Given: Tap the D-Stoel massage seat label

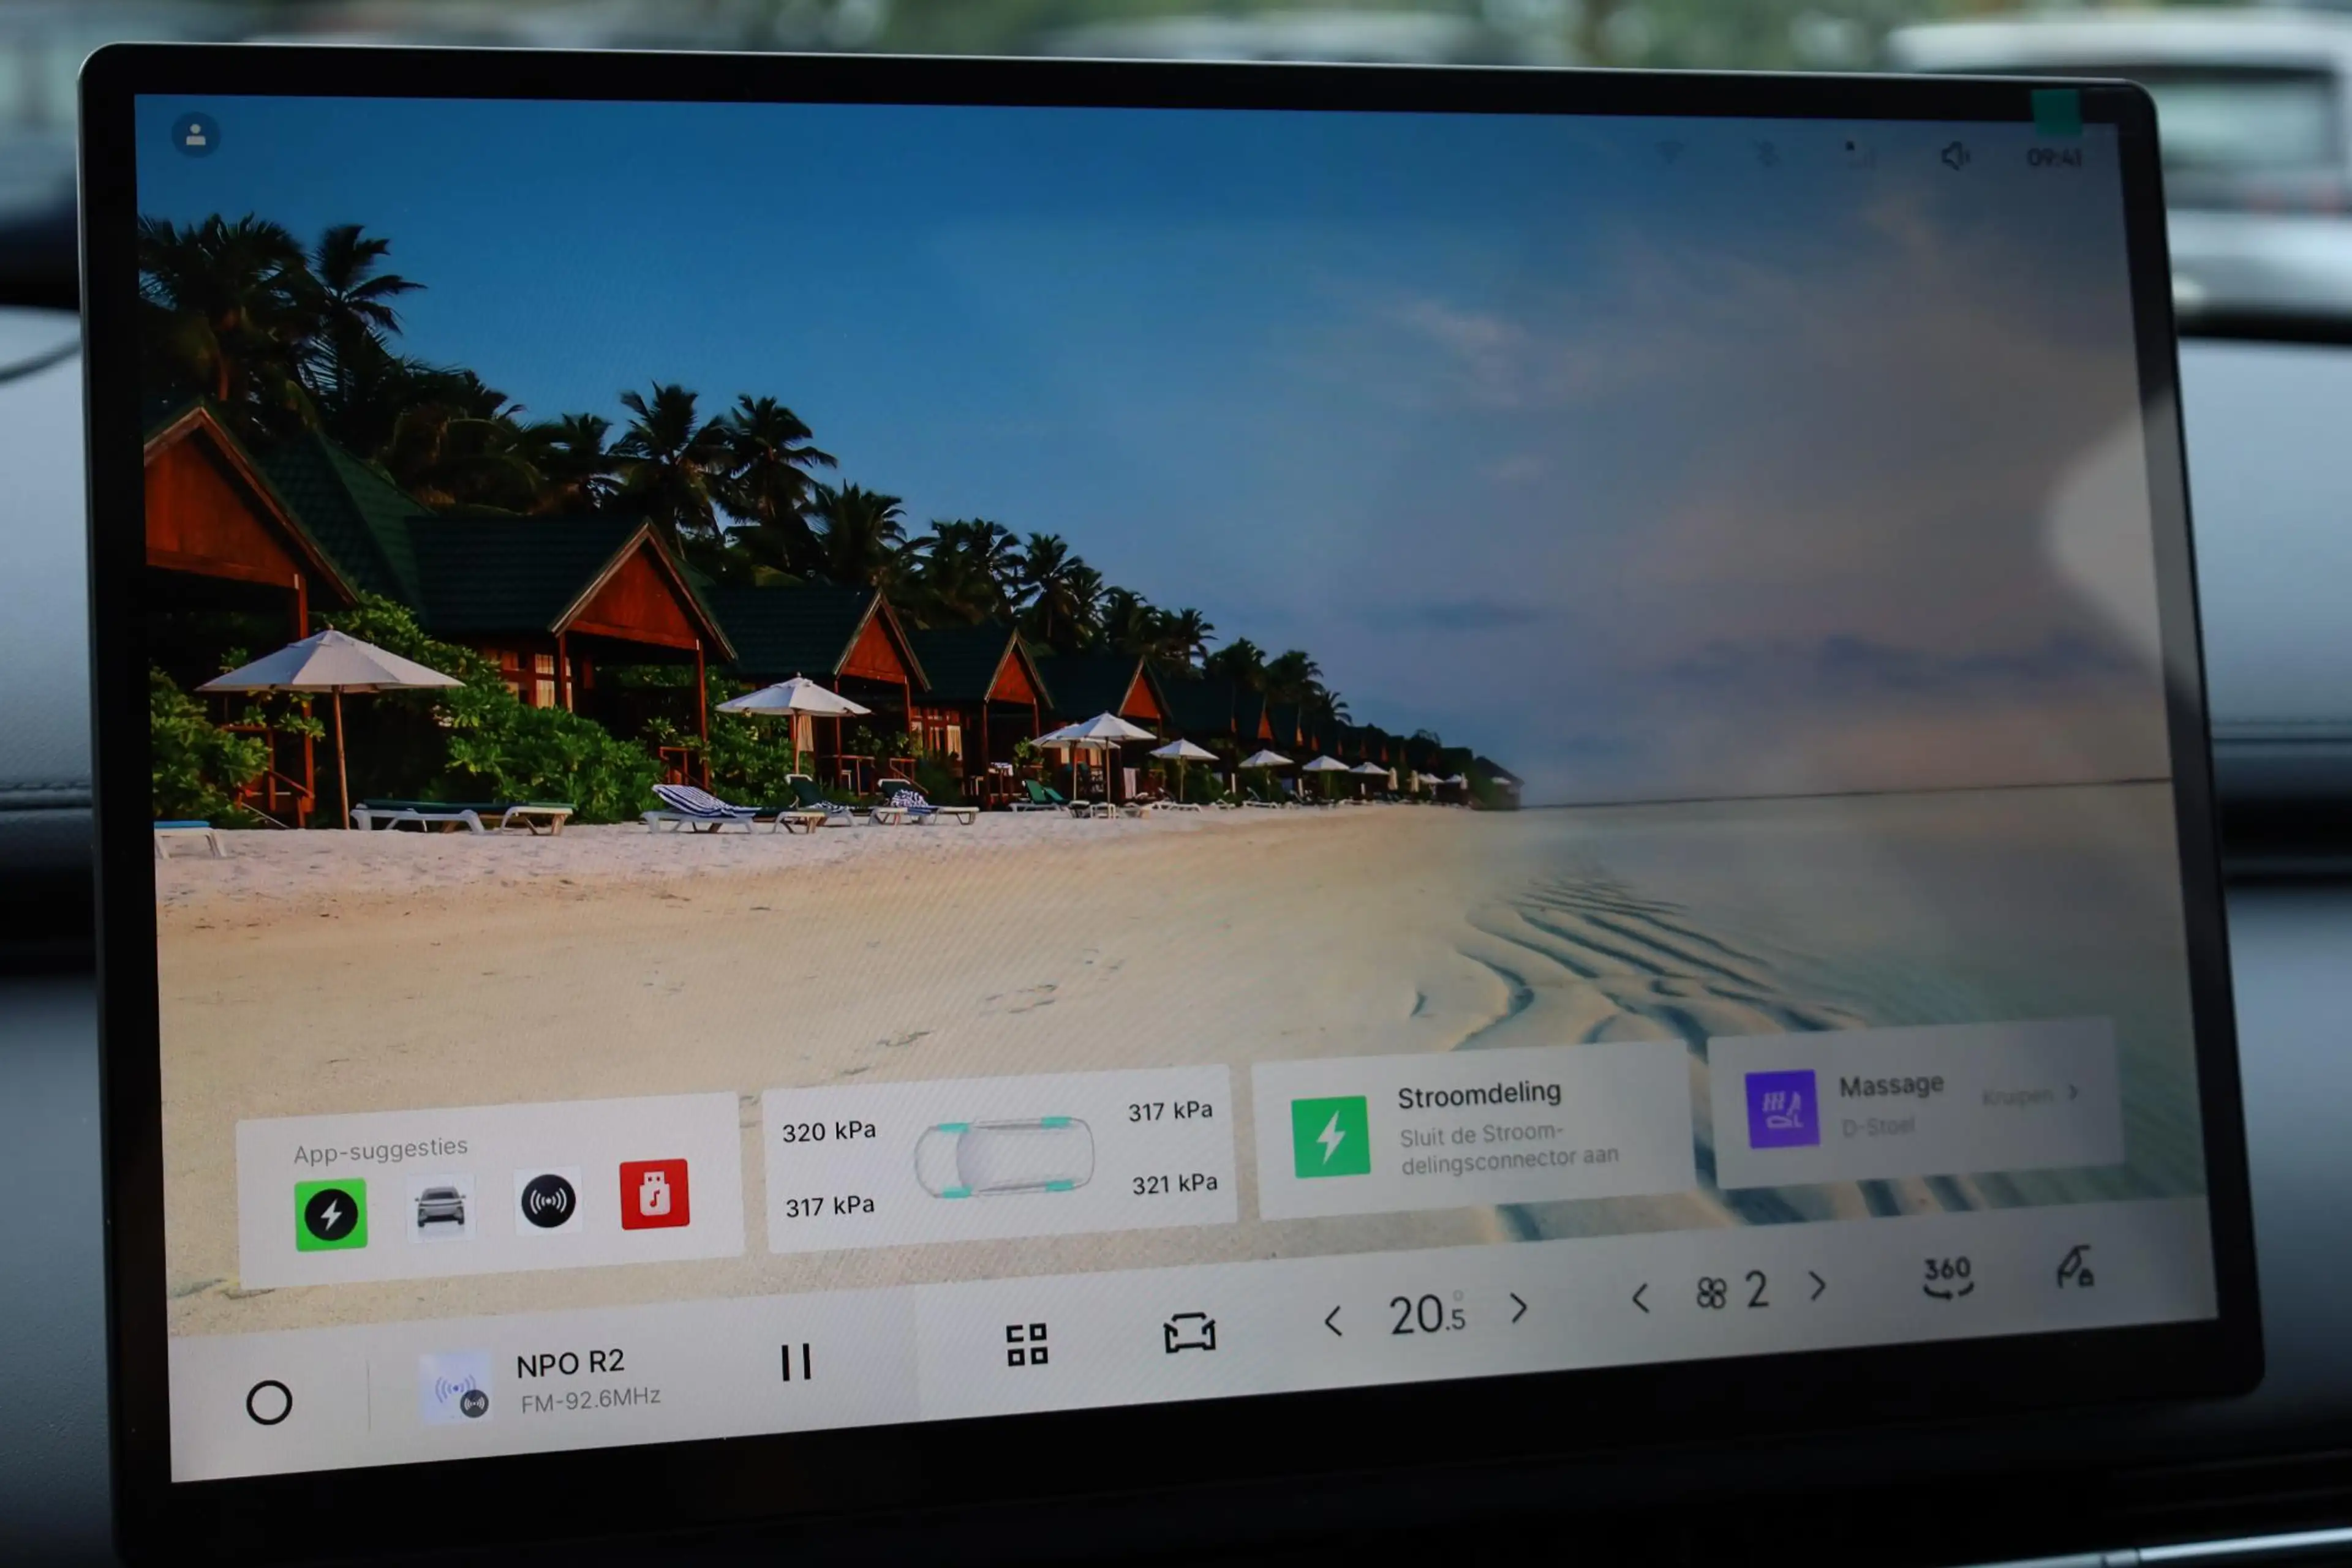Looking at the screenshot, I should pos(1878,1127).
